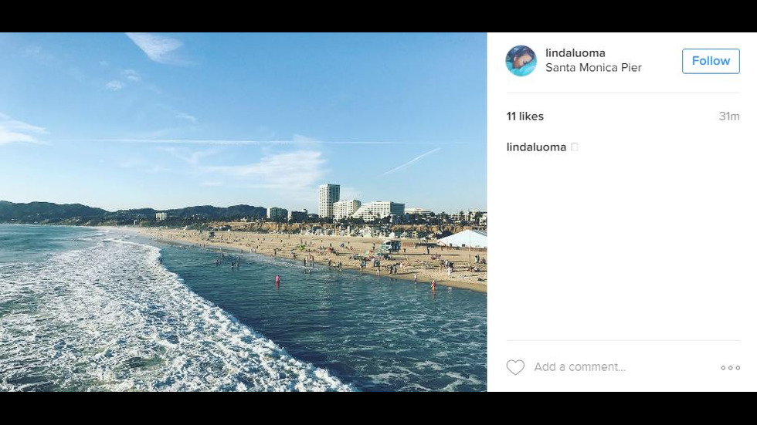Click the emoji placeholder in the caption

pos(574,147)
